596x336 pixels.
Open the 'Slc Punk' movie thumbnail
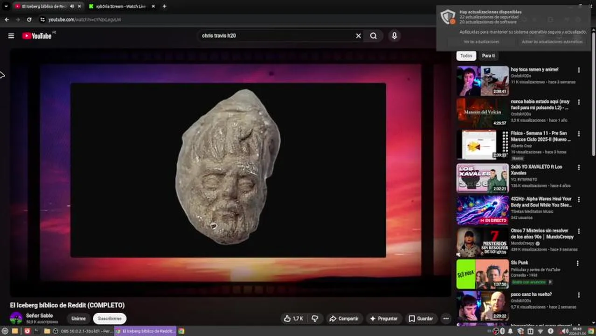(x=483, y=273)
